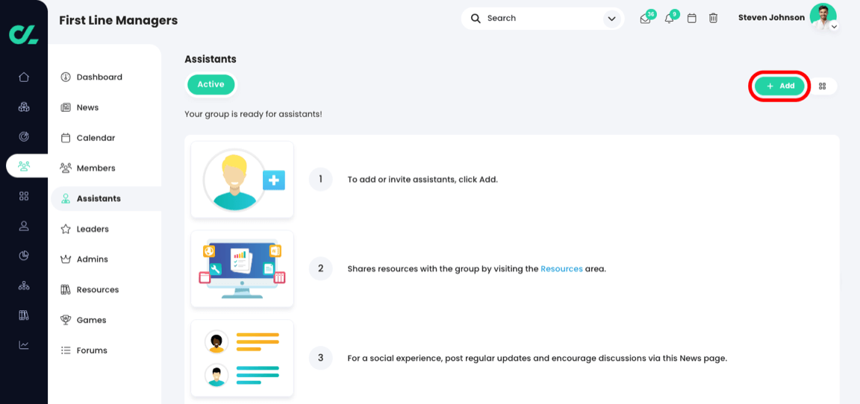Expand the search options dropdown arrow
The width and height of the screenshot is (860, 404).
(x=611, y=19)
